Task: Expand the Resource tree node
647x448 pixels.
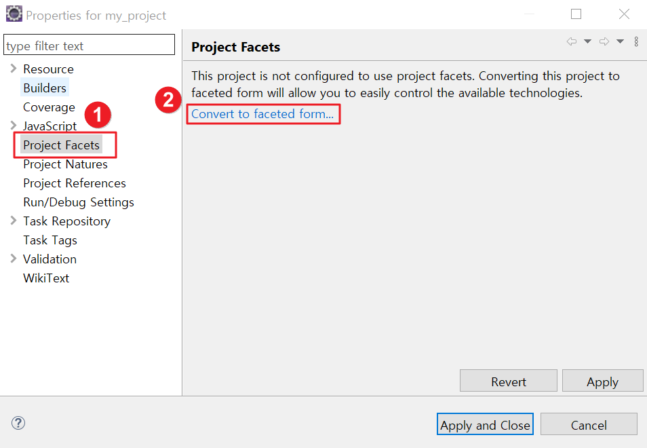Action: point(14,69)
